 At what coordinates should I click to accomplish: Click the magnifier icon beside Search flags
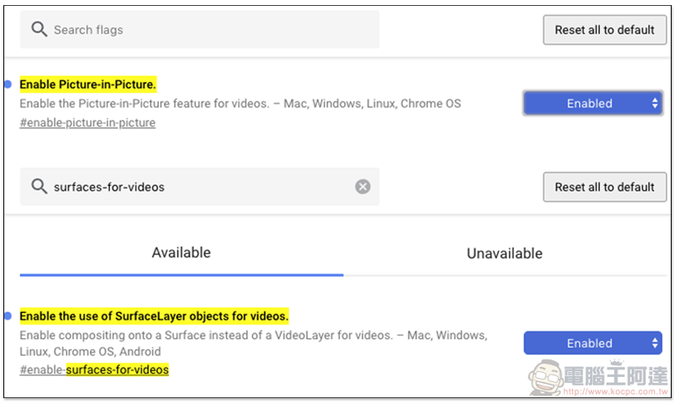click(x=39, y=30)
